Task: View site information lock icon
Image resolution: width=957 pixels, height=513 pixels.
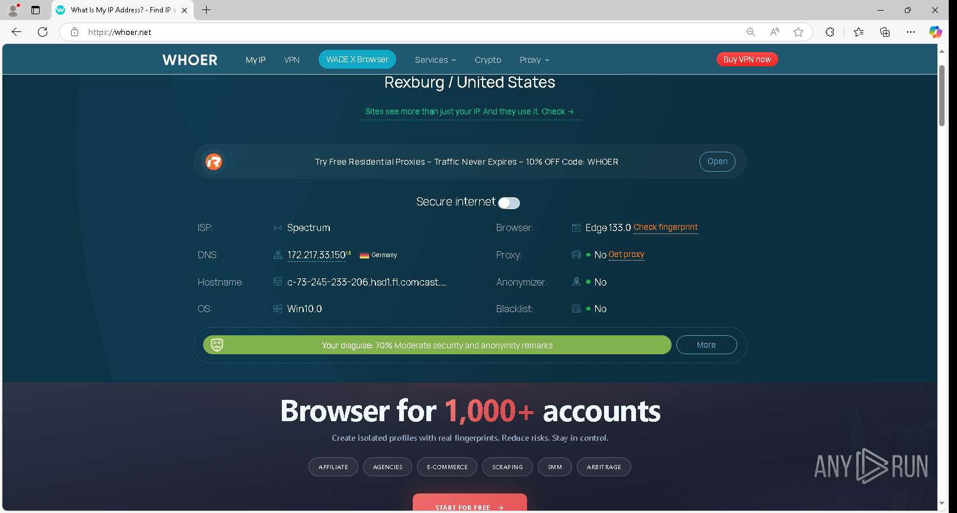Action: click(x=75, y=32)
